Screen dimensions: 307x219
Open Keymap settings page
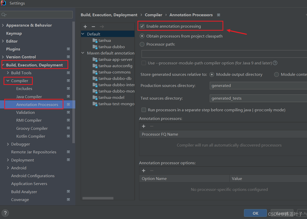click(x=14, y=33)
